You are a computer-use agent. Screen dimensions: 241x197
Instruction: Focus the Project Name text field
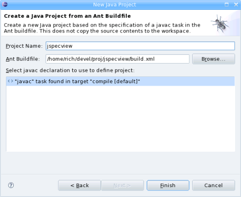pos(140,46)
